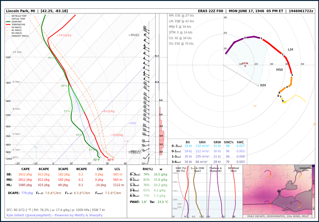Click the MW mean wind label
The height and width of the screenshot is (222, 319).
[x=279, y=70]
